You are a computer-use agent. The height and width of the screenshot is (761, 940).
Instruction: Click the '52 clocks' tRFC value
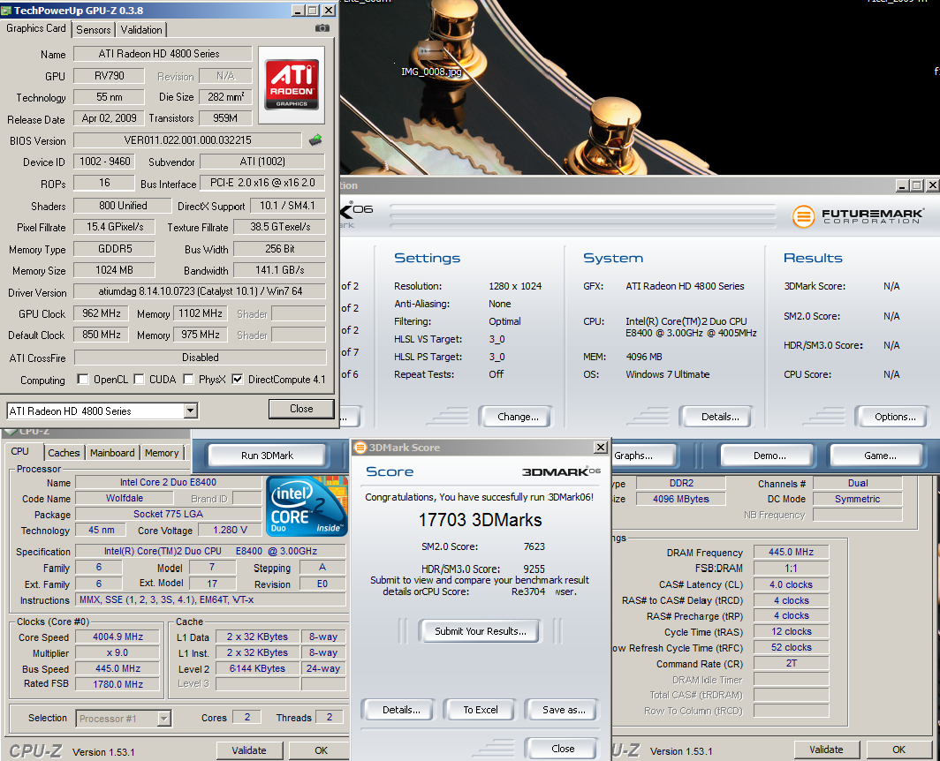[x=791, y=648]
